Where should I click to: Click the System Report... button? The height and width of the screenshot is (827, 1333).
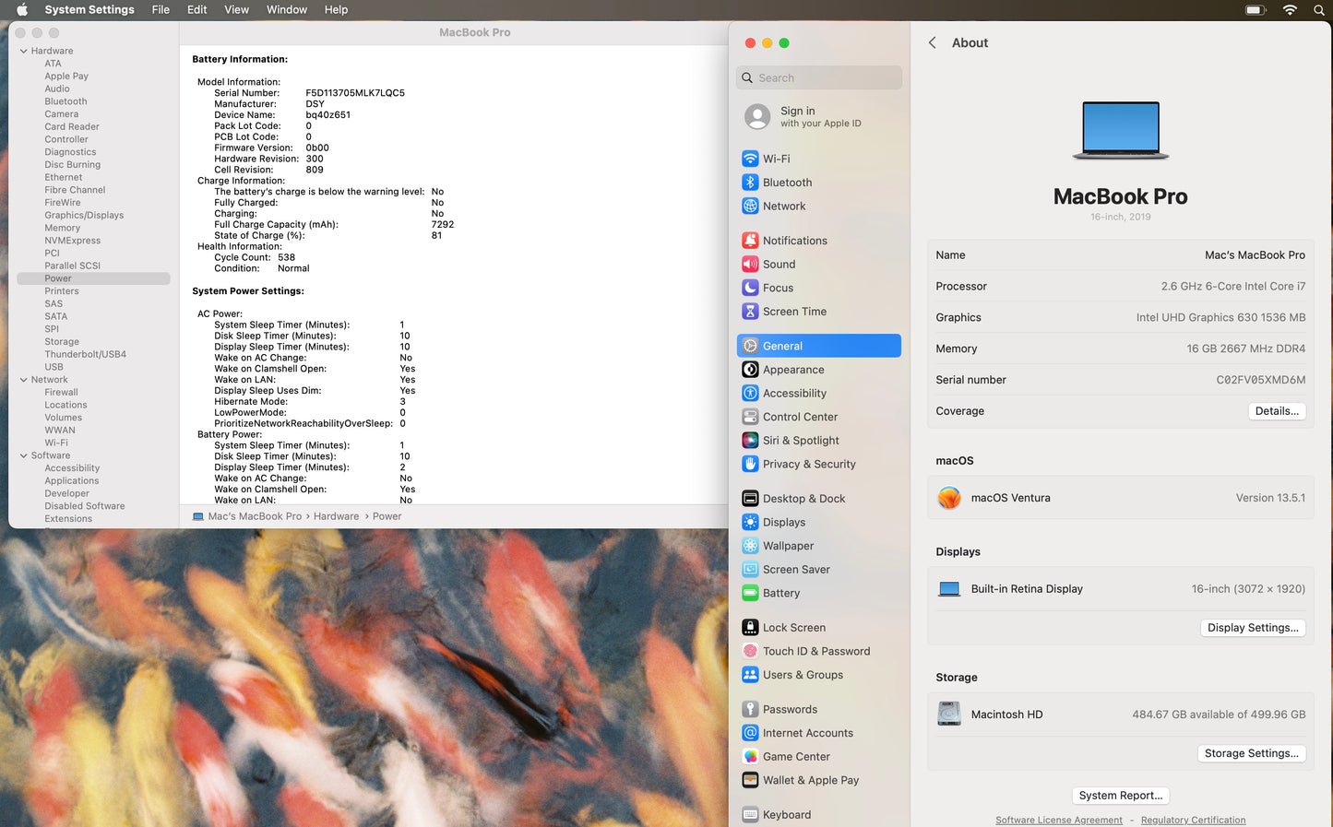click(x=1120, y=796)
